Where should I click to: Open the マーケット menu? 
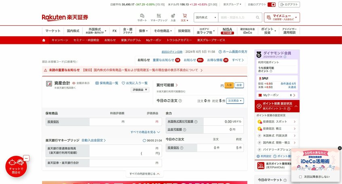53,31
